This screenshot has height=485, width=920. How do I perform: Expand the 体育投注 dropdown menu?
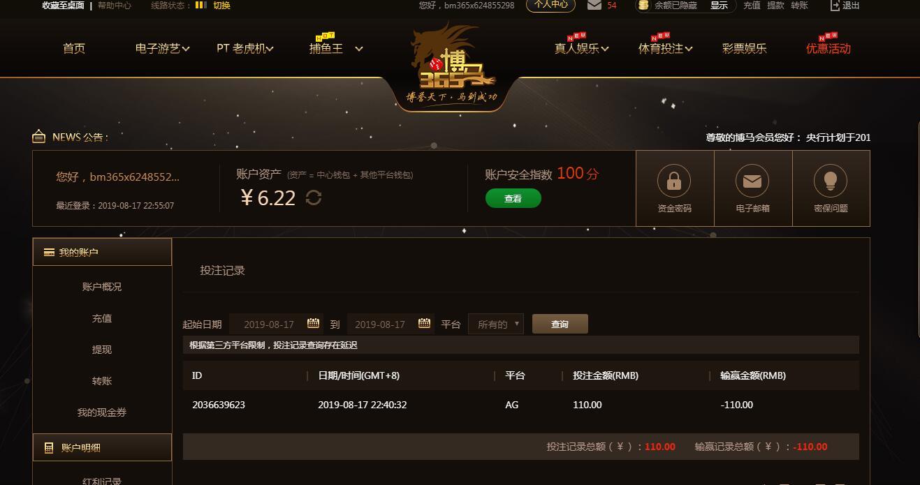[x=665, y=48]
